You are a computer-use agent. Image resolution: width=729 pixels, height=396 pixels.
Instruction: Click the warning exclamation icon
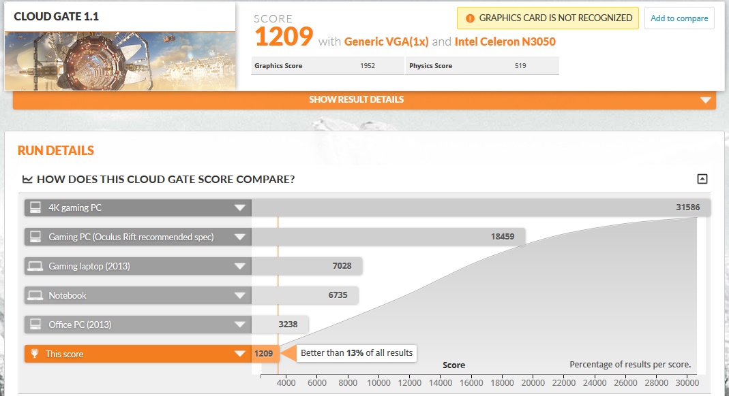(470, 18)
